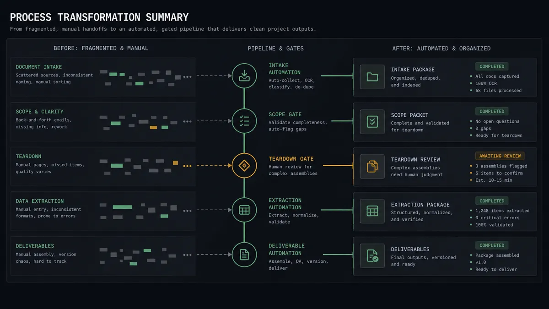Screen dimensions: 549x309
Task: Click the Data Extraction card on the left
Action: click(x=103, y=211)
